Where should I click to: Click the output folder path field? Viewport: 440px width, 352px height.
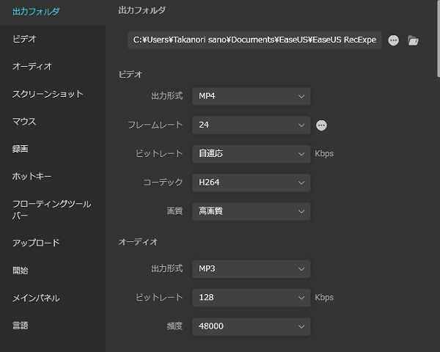coord(254,40)
